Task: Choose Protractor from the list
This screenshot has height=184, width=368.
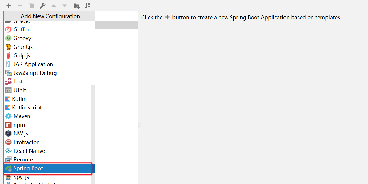Action: coord(47,142)
